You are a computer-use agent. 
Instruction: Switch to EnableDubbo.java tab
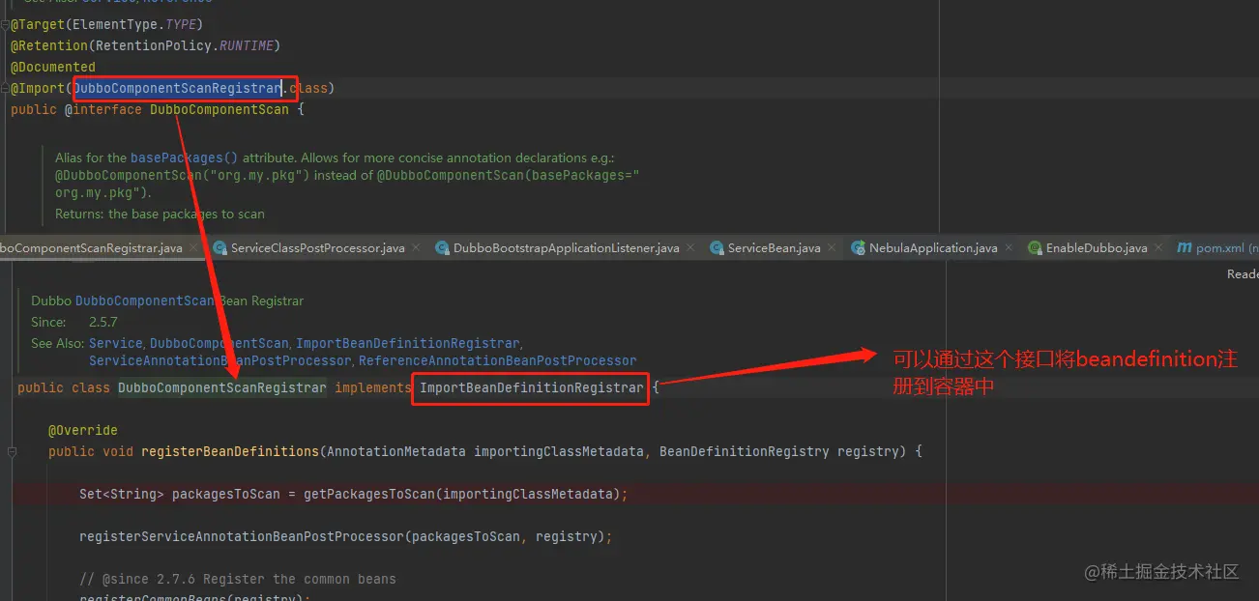click(x=1097, y=248)
